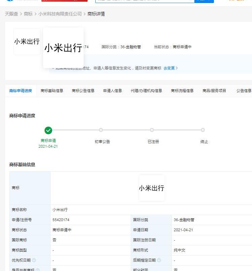Image resolution: width=252 pixels, height=271 pixels.
Task: Click the 商标类型 label cell
Action: click(x=30, y=250)
